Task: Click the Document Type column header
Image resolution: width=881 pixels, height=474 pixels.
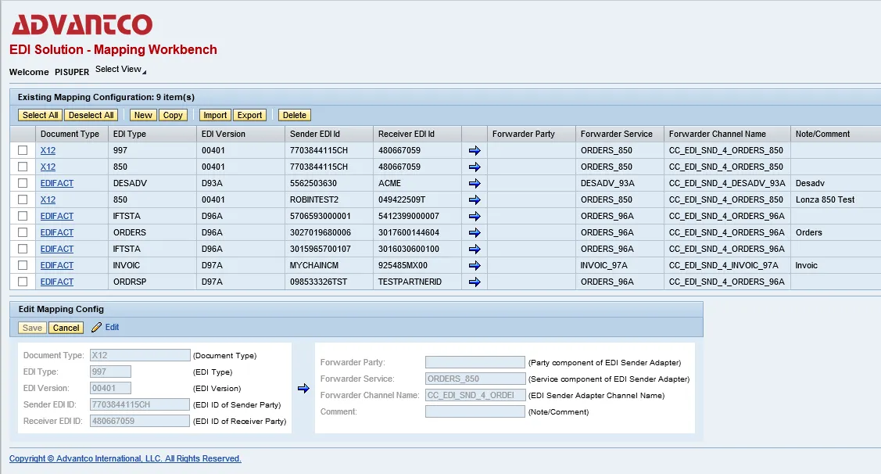Action: click(x=70, y=134)
